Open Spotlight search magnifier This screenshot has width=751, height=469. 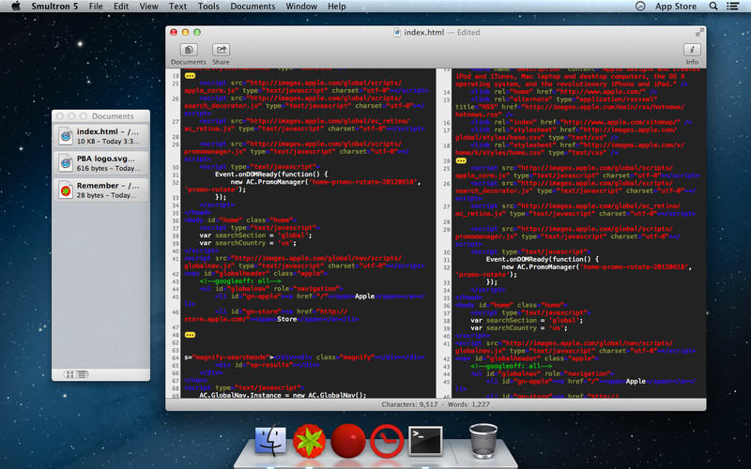pos(713,7)
